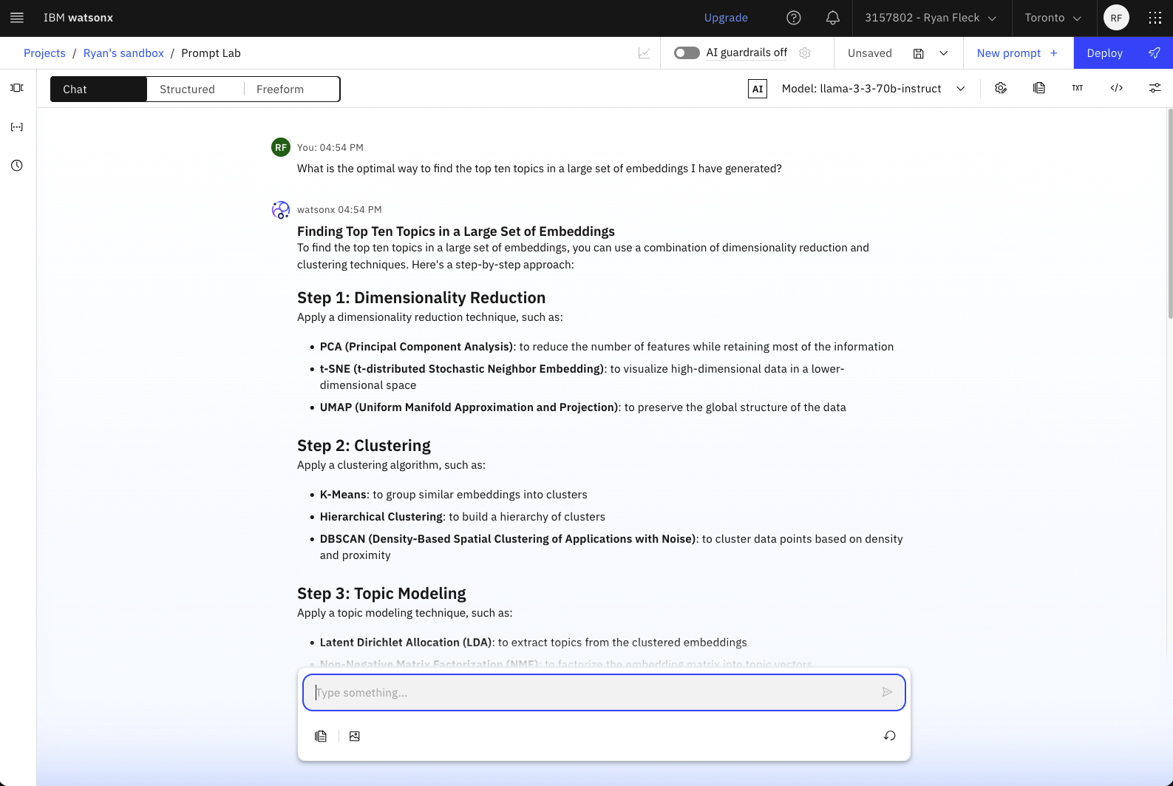Screen dimensions: 1173x786
Task: Toggle AI guardrails on
Action: point(687,53)
